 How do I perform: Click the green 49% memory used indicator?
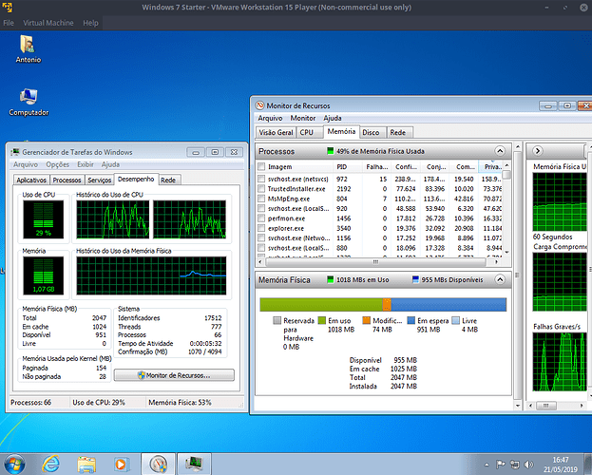click(331, 151)
